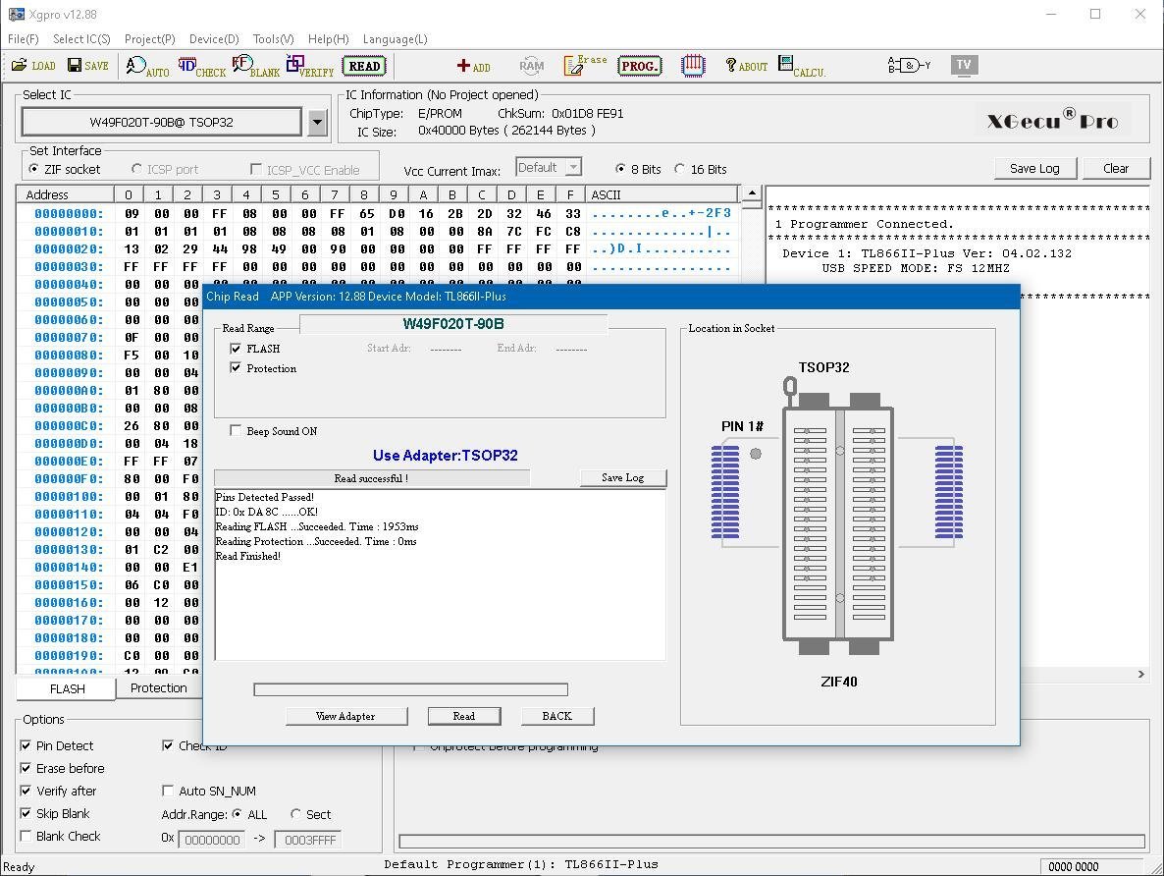The image size is (1164, 876).
Task: Open the Project(P) menu
Action: click(150, 38)
